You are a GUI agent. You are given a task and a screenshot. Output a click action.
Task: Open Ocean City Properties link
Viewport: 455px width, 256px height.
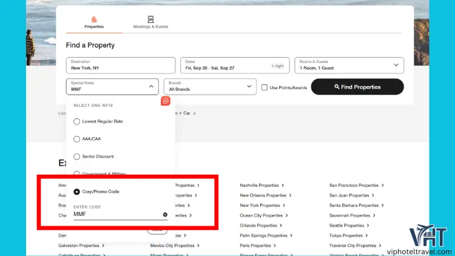pos(264,215)
